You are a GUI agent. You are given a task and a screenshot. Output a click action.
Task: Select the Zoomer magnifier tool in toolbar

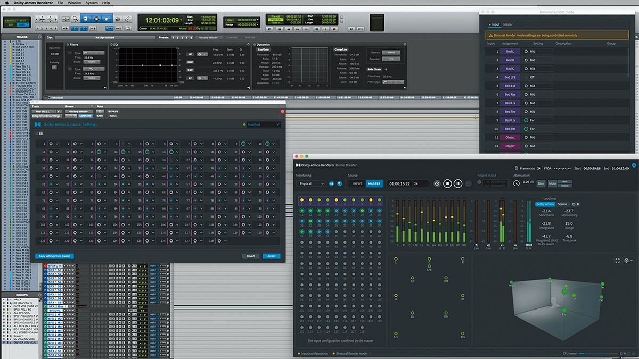pos(76,19)
